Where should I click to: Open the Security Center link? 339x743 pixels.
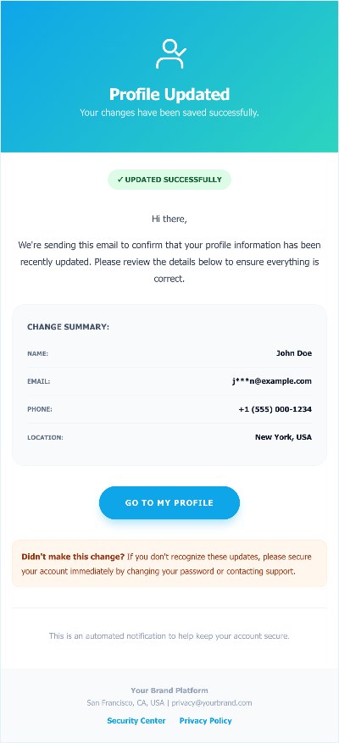pyautogui.click(x=136, y=721)
